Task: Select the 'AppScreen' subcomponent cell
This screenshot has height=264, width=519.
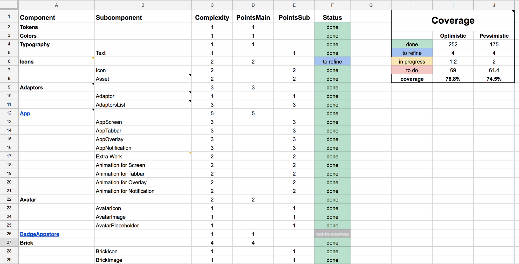Action: click(x=143, y=122)
